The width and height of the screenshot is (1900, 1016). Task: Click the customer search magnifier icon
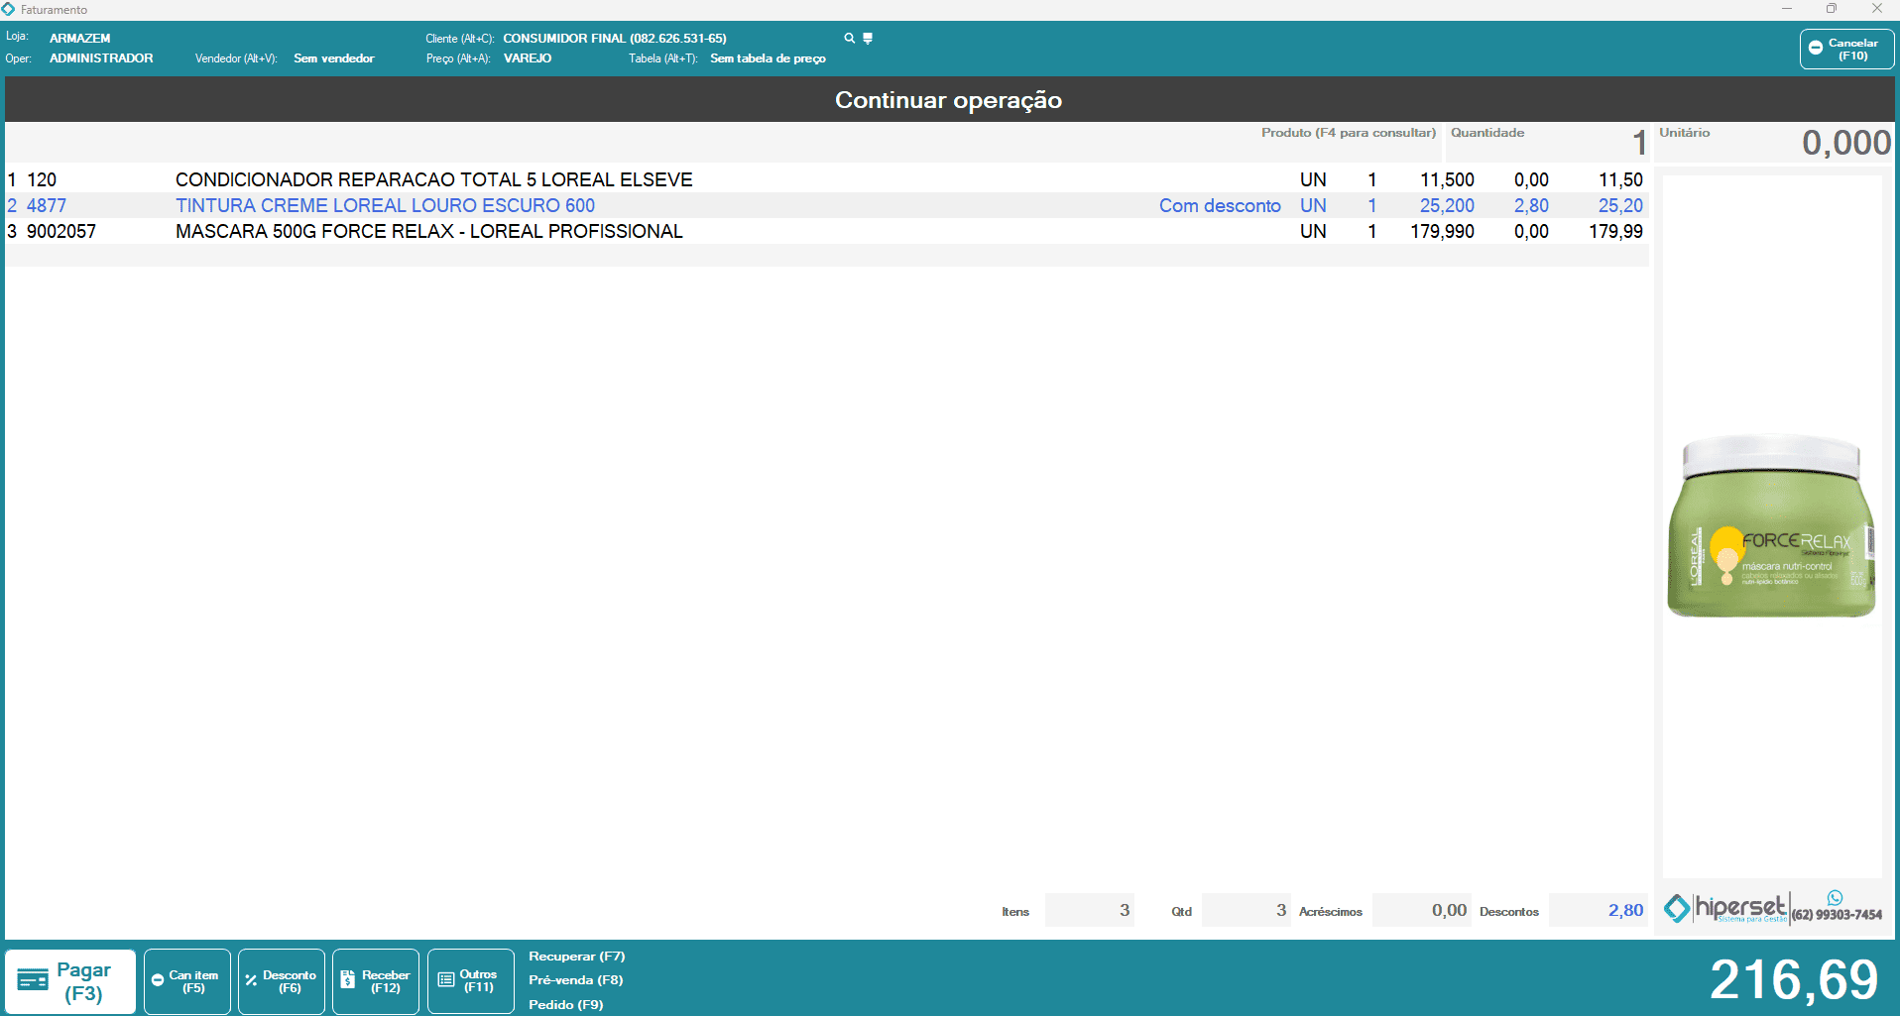849,39
